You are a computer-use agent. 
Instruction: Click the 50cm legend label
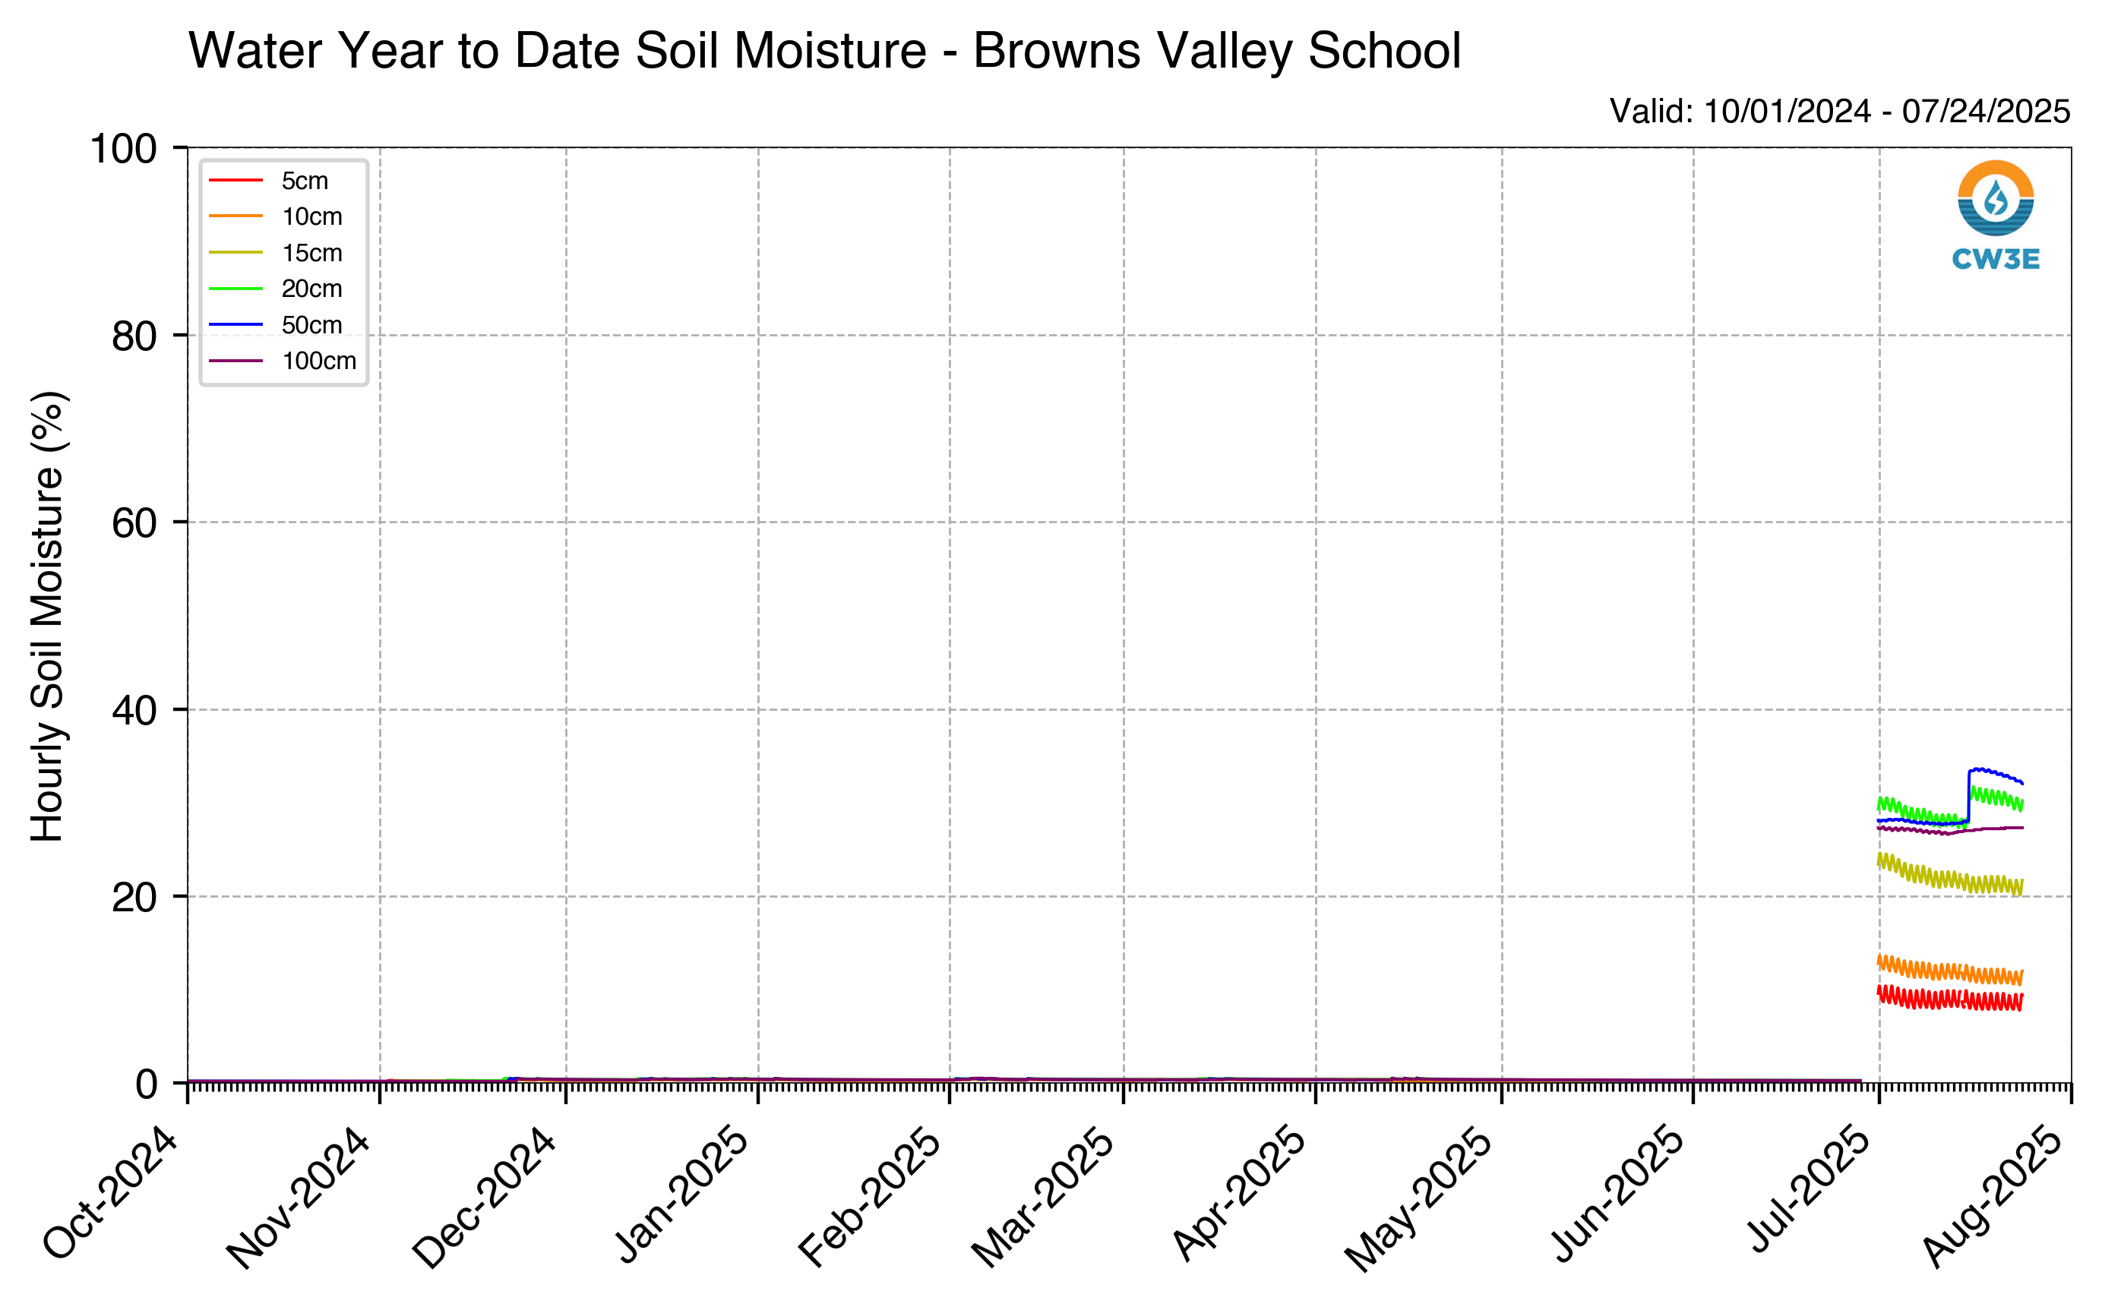point(312,325)
